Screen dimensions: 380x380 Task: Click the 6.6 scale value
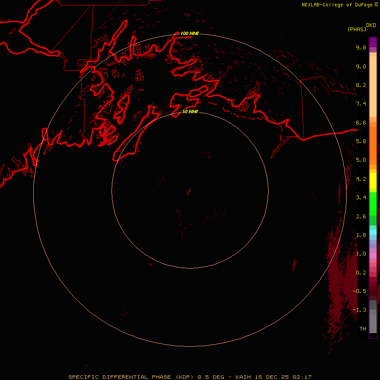pyautogui.click(x=361, y=122)
